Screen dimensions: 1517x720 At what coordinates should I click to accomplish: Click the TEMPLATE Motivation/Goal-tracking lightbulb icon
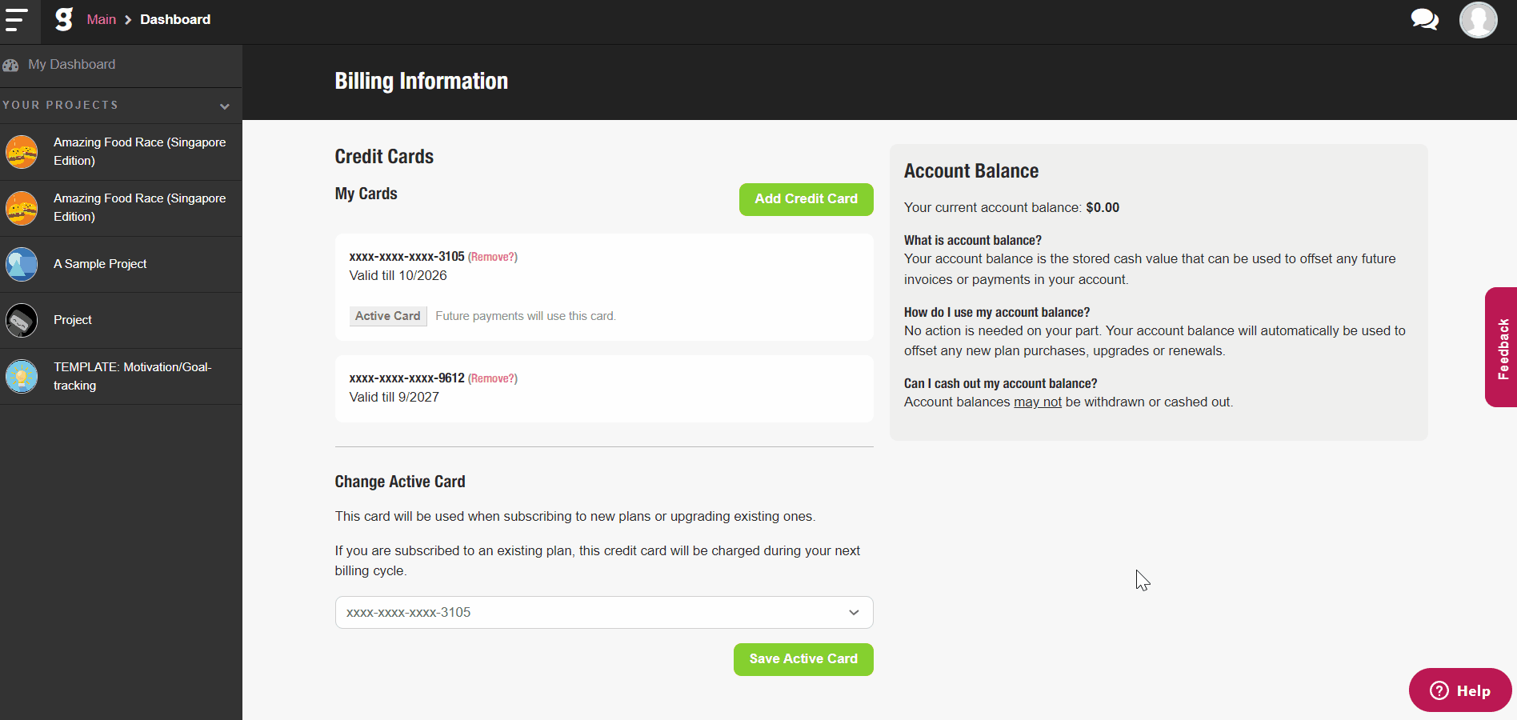(22, 376)
